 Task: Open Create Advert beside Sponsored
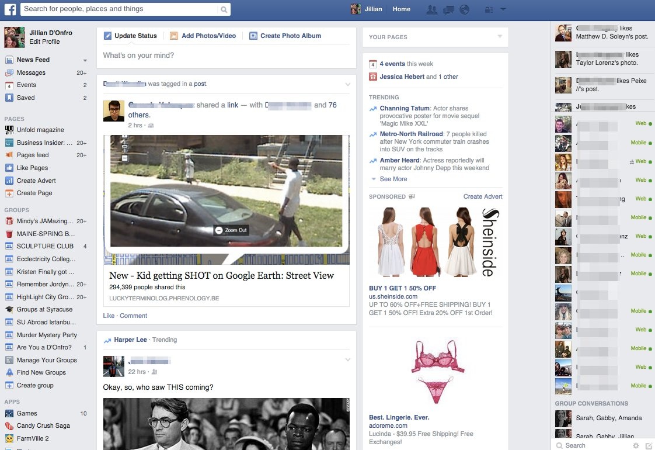[x=482, y=196]
